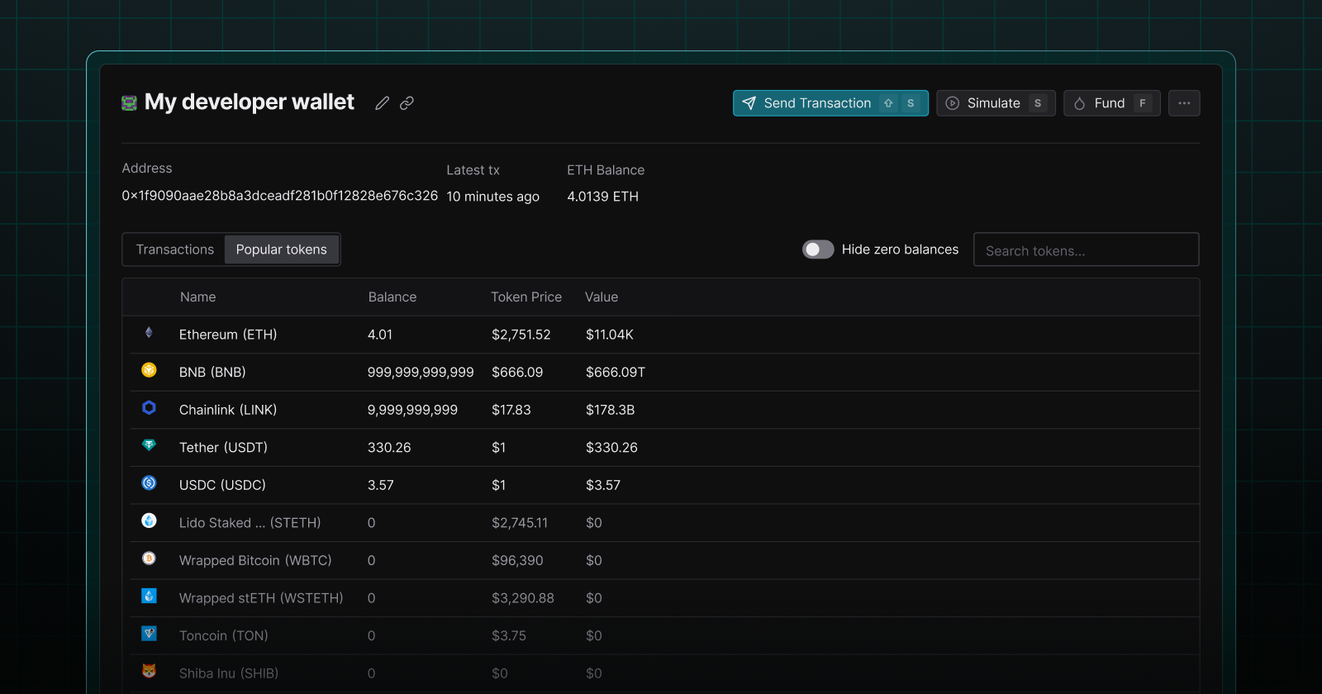Click the Name column header

pyautogui.click(x=198, y=297)
